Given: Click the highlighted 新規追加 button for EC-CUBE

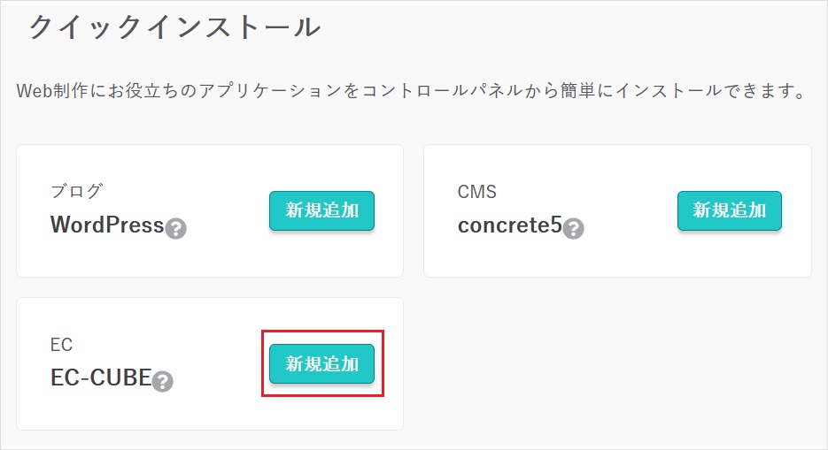Looking at the screenshot, I should 321,363.
